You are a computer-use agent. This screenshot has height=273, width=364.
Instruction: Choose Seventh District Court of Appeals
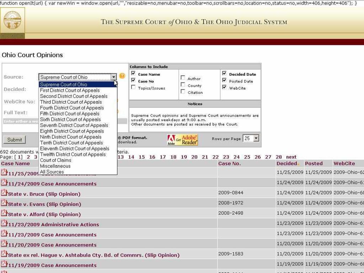click(x=78, y=125)
